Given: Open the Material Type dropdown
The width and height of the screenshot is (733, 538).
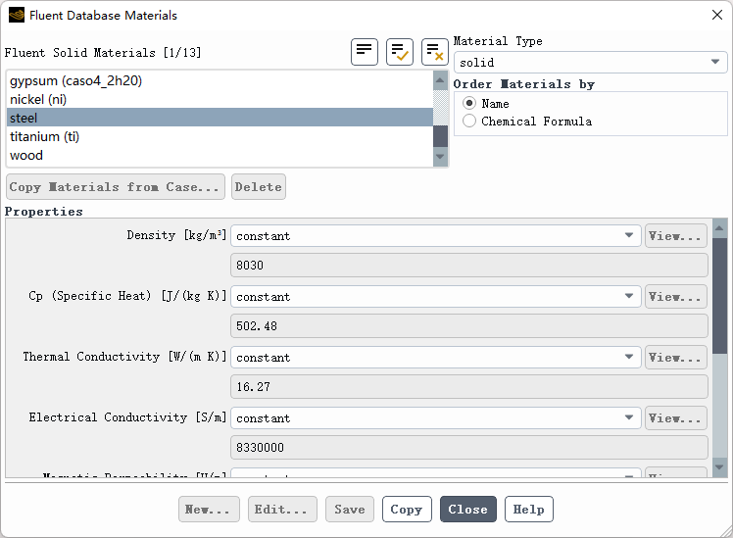Looking at the screenshot, I should coord(590,63).
